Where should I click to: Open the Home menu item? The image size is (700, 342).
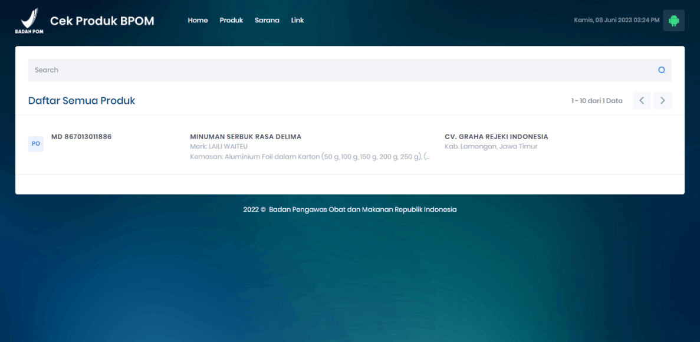pos(198,20)
